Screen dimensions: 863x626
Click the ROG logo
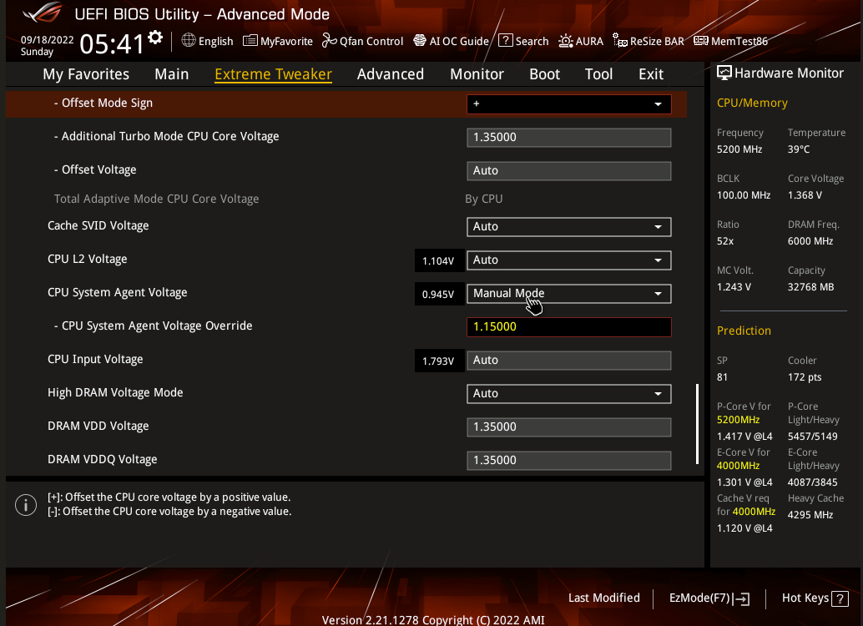click(x=43, y=13)
